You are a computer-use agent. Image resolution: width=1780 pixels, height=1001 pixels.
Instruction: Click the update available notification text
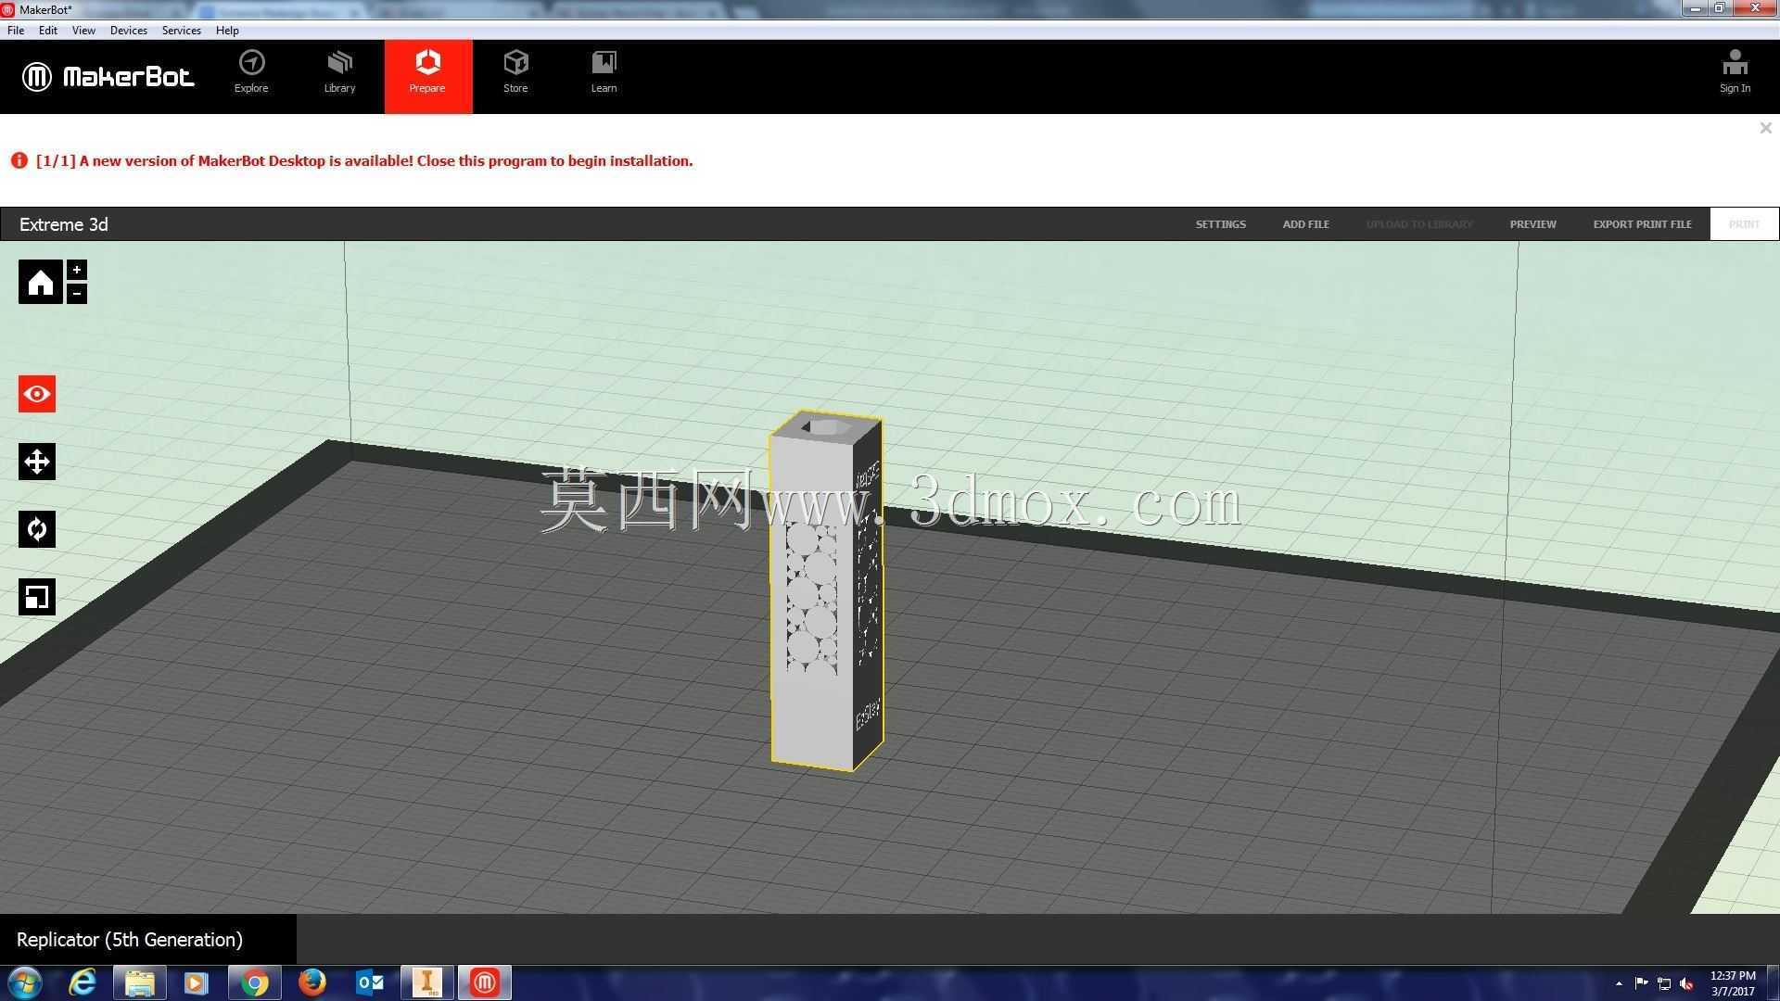pyautogui.click(x=364, y=161)
